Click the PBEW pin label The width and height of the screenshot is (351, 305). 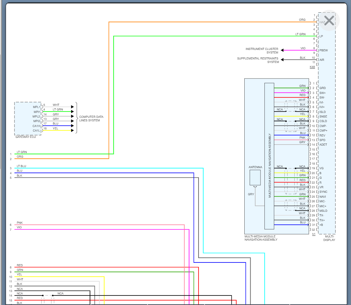[324, 50]
